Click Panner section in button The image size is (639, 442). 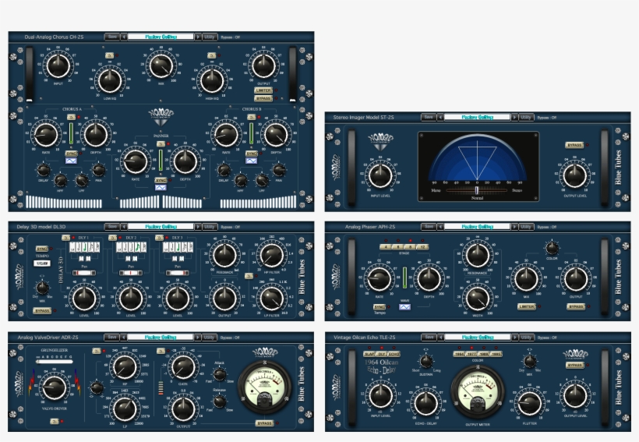tap(161, 144)
